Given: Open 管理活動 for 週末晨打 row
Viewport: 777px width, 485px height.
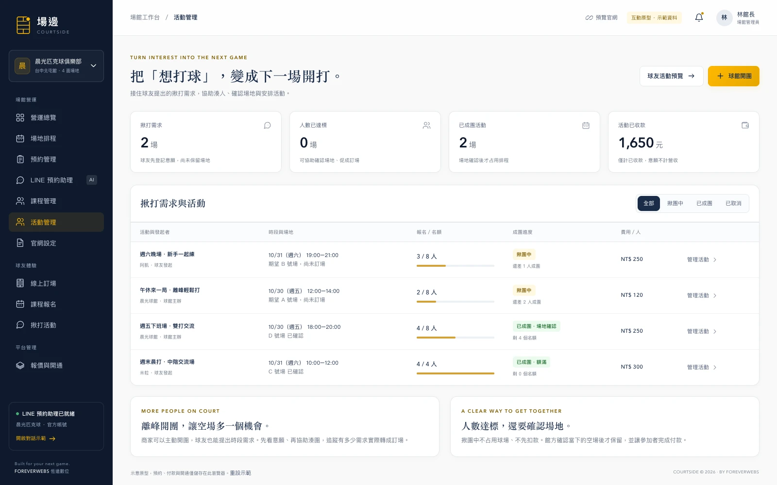Looking at the screenshot, I should click(702, 367).
